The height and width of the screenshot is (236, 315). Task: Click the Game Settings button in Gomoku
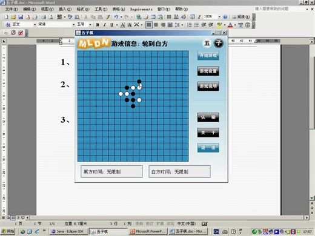208,71
